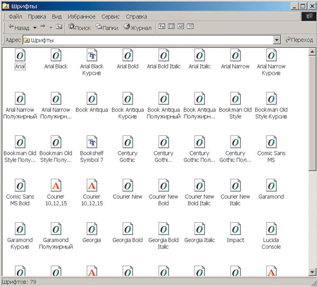
Task: Open the Справка menu
Action: 136,16
